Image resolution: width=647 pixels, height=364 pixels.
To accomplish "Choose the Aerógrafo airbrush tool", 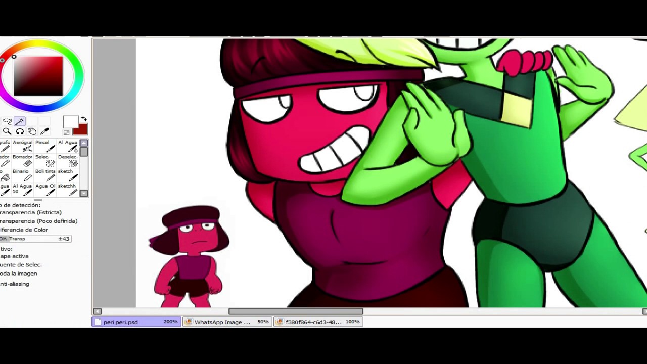I will (23, 146).
